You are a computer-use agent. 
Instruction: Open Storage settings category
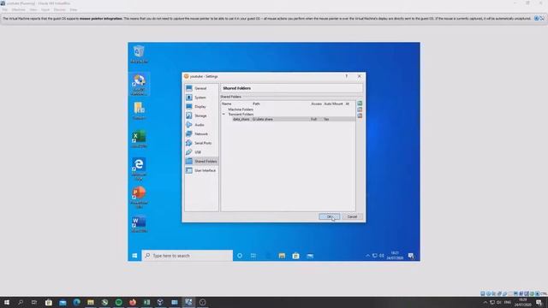(x=201, y=115)
